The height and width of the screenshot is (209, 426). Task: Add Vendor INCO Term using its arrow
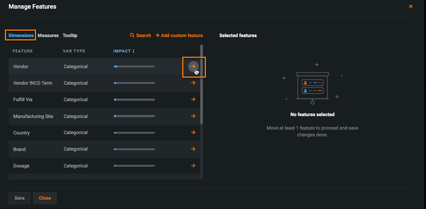pos(193,83)
